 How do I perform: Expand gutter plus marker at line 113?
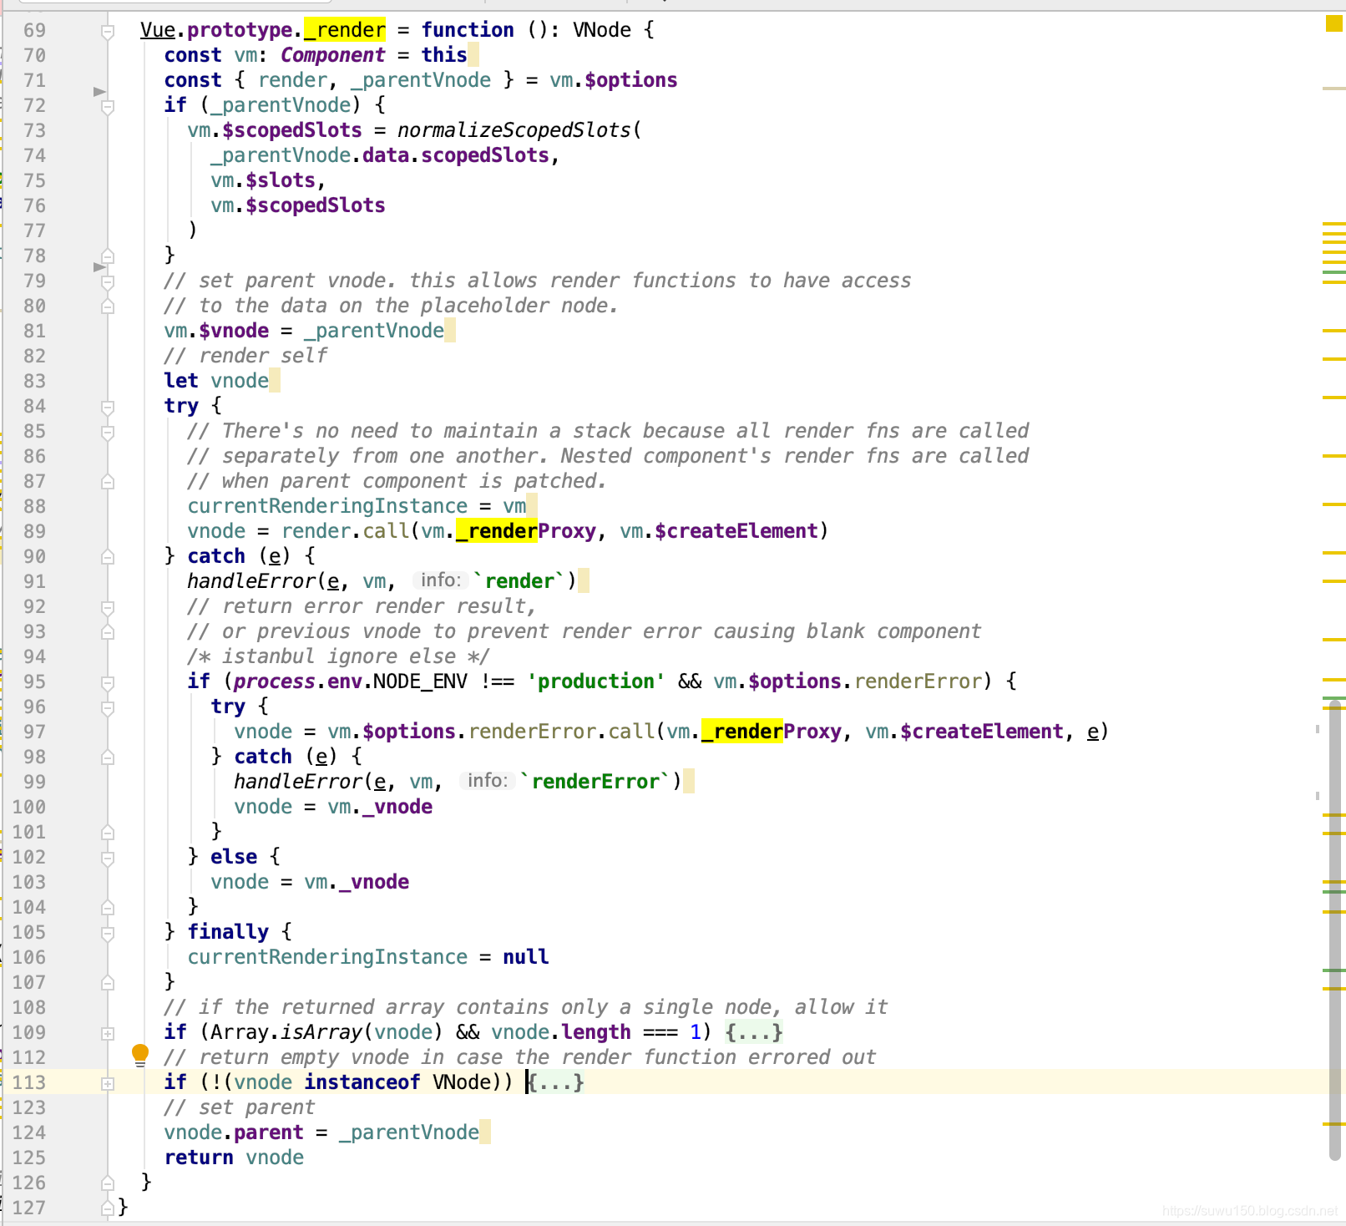(108, 1084)
